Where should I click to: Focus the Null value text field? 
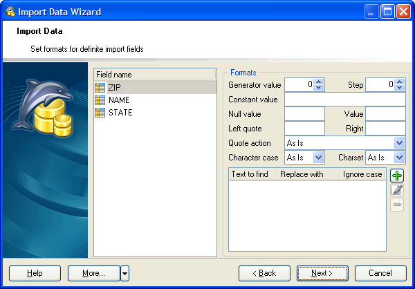pos(304,114)
